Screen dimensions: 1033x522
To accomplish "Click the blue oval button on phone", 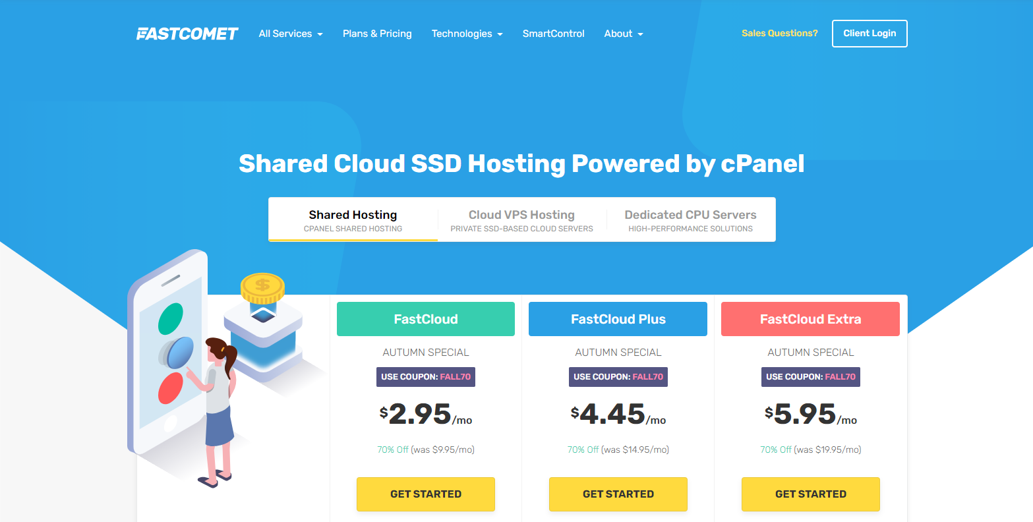I will pos(178,353).
